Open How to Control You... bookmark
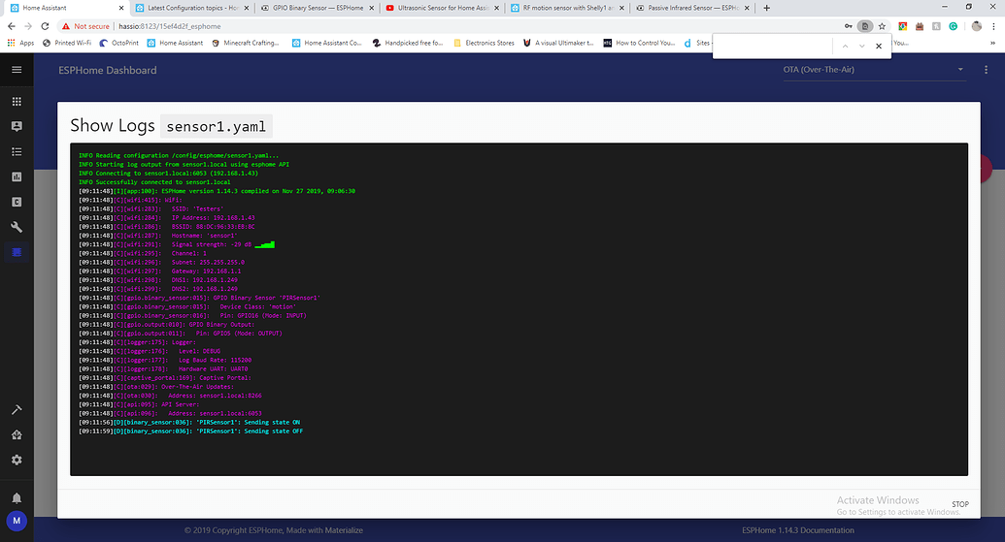This screenshot has width=1005, height=542. 639,43
